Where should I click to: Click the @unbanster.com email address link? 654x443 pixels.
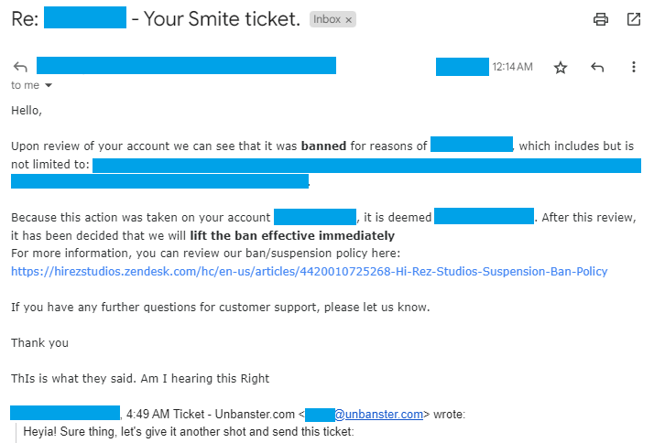point(378,415)
